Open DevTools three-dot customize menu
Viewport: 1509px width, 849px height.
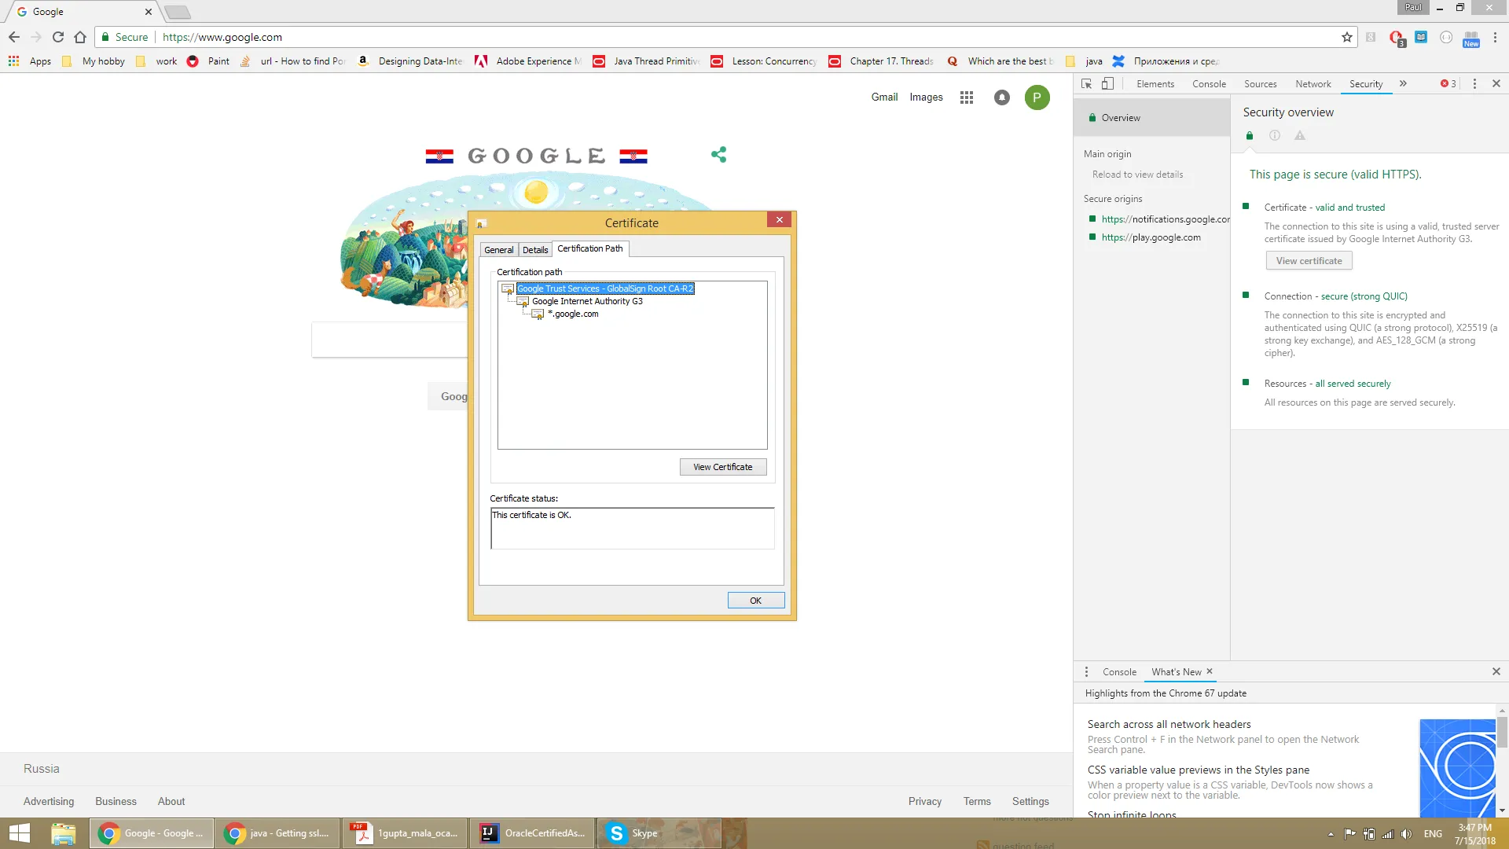coord(1474,84)
